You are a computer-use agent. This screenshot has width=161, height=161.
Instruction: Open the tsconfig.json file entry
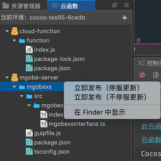(x=47, y=152)
